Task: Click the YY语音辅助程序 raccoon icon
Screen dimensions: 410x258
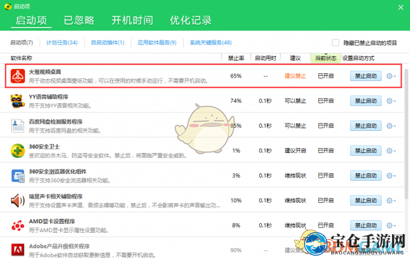Action: [18, 101]
